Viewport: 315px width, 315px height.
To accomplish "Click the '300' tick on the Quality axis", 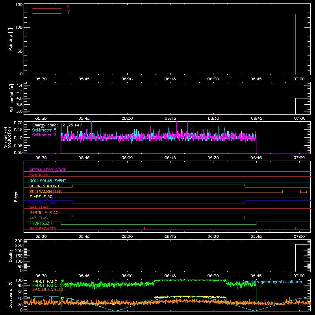I will pos(19,241).
